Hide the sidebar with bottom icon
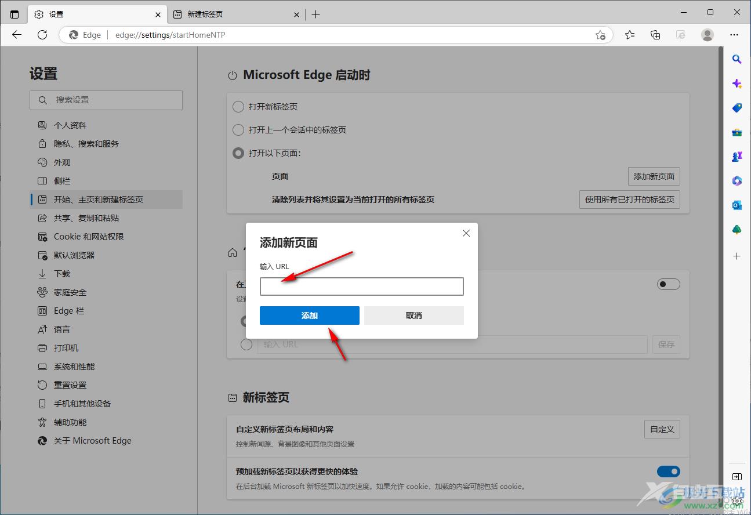 pyautogui.click(x=737, y=477)
